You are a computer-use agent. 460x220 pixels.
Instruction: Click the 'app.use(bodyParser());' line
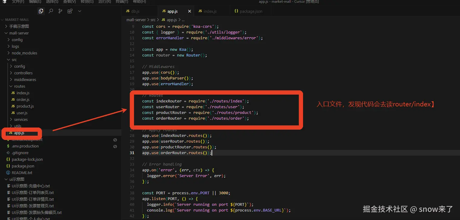[x=168, y=78]
